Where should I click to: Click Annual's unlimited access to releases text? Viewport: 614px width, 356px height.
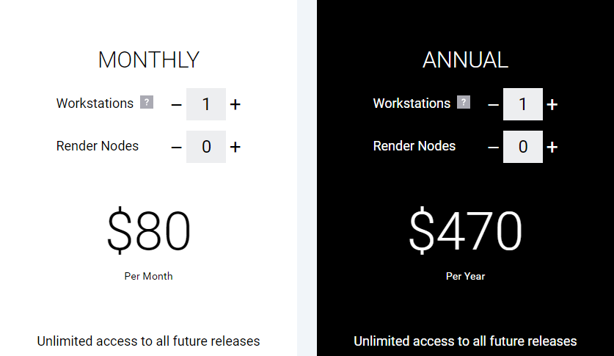(465, 341)
